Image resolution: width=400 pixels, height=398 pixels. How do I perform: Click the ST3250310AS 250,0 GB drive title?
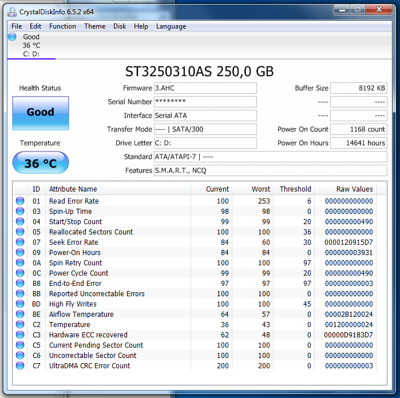[x=199, y=71]
